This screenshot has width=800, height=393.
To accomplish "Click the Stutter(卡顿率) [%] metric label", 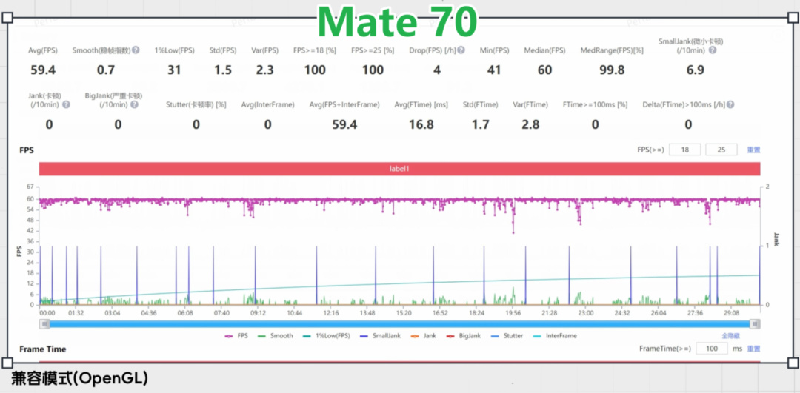I will [196, 104].
